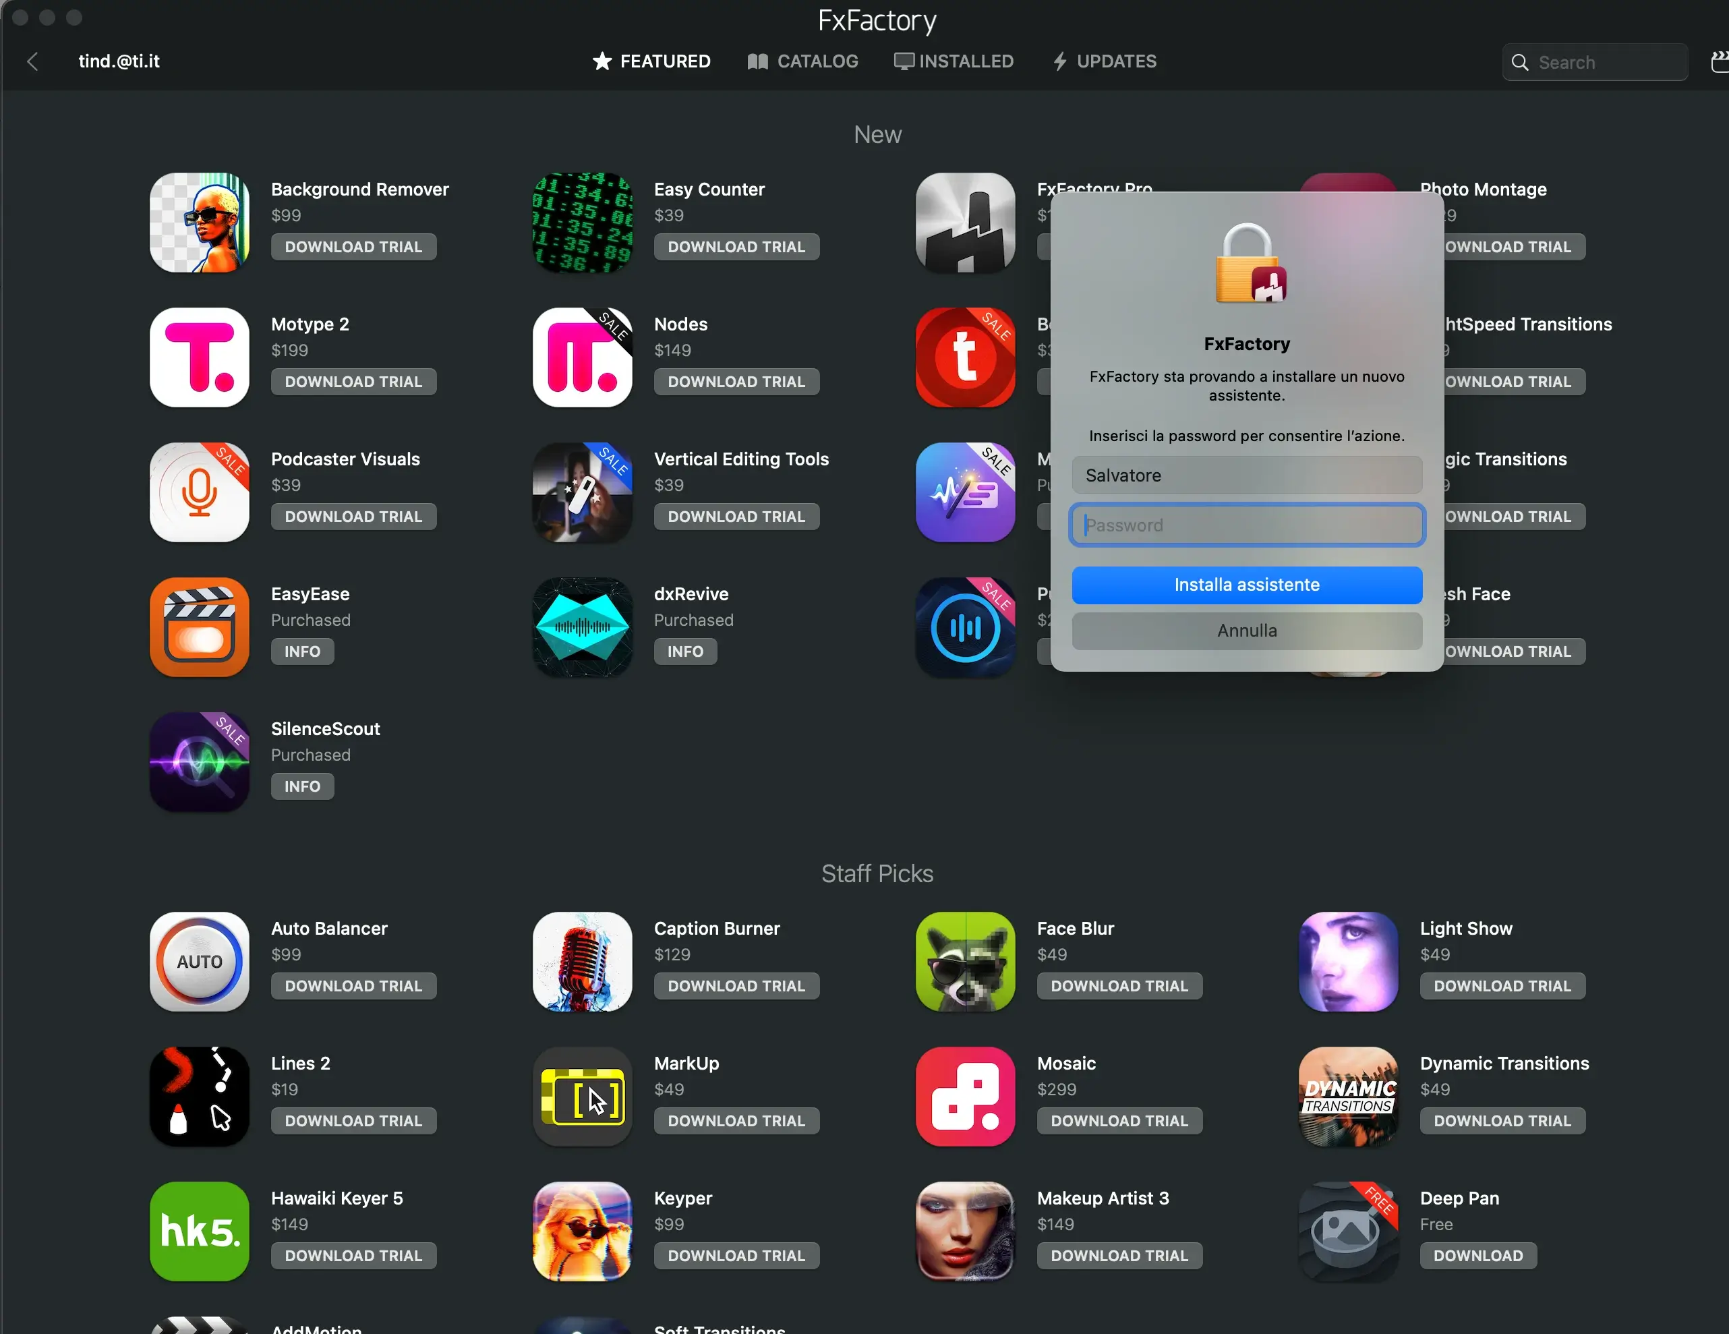Image resolution: width=1729 pixels, height=1334 pixels.
Task: Switch to the Catalog tab
Action: [802, 61]
